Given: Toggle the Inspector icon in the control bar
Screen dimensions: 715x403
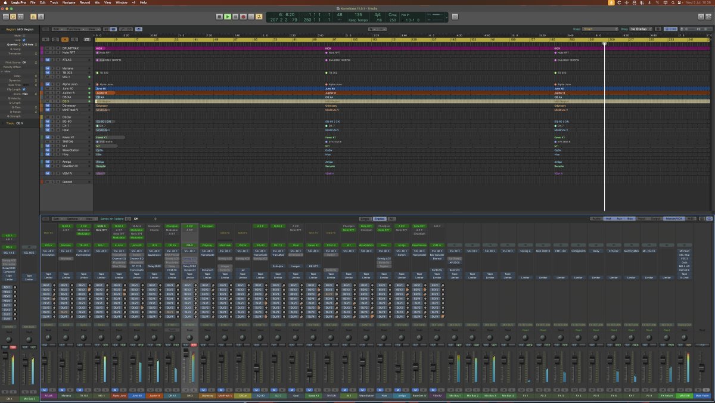Looking at the screenshot, I should 13,17.
